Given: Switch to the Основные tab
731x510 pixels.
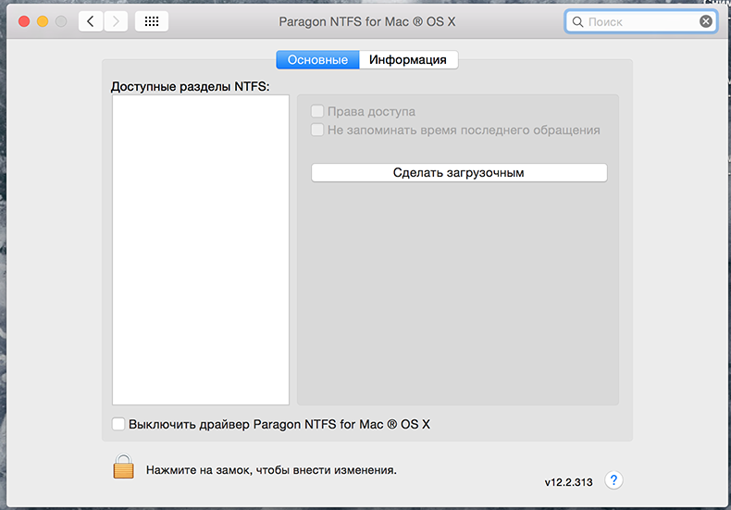Looking at the screenshot, I should [317, 59].
